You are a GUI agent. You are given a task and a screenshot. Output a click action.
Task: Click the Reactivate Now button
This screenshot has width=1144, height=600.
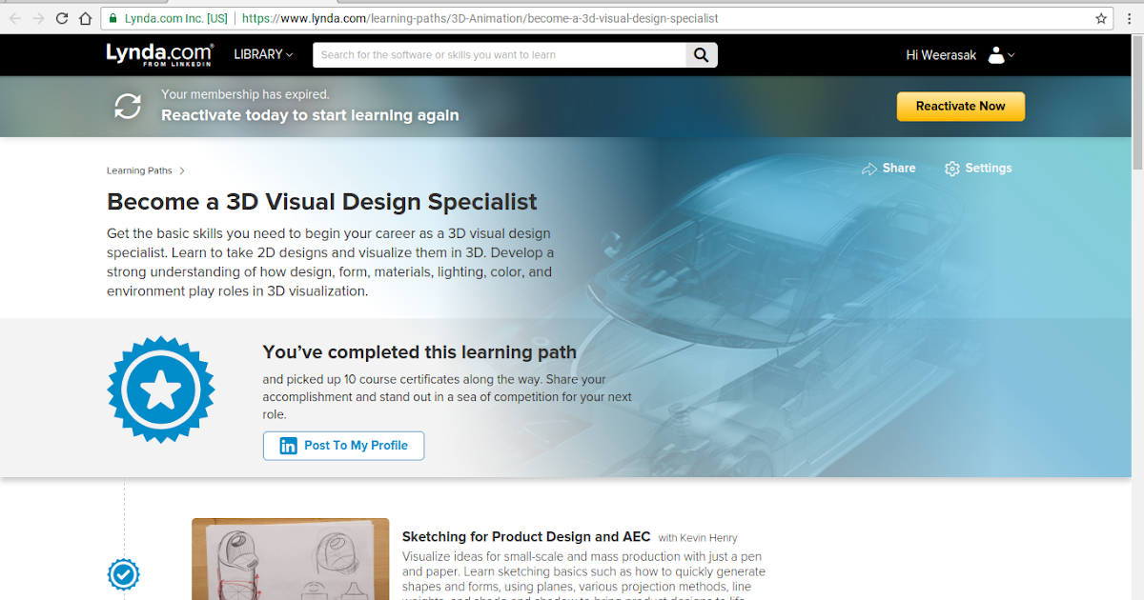[x=961, y=107]
